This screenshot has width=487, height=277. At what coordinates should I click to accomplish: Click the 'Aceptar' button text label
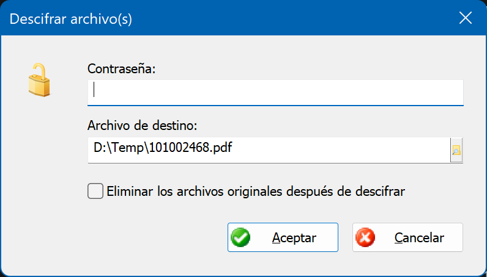[294, 238]
